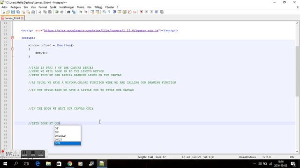Click the Zoom Out toolbar icon

point(86,12)
